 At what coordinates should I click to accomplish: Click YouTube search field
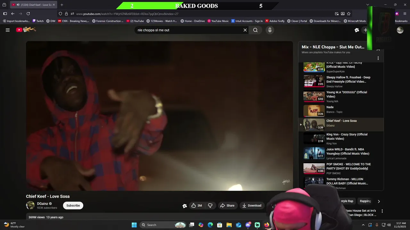click(x=189, y=30)
